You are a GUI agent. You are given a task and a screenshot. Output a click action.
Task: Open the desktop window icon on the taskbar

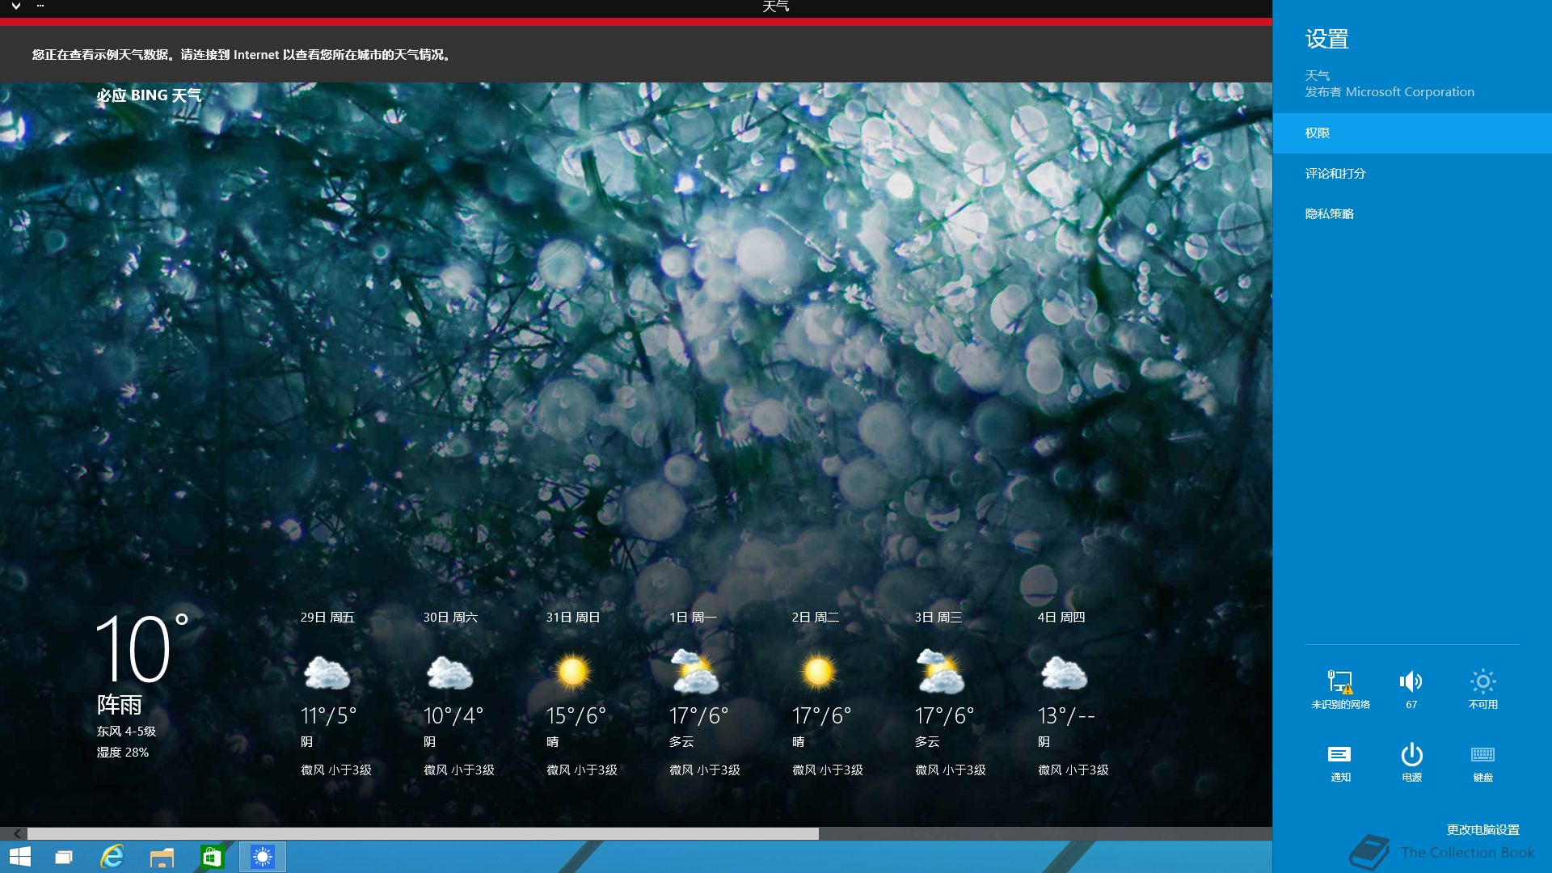point(63,857)
